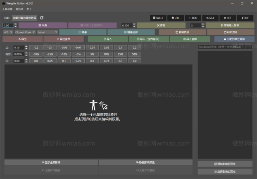Increase the 设 set value 0.00 with up arrow
This screenshot has height=179, width=257.
tap(26, 60)
